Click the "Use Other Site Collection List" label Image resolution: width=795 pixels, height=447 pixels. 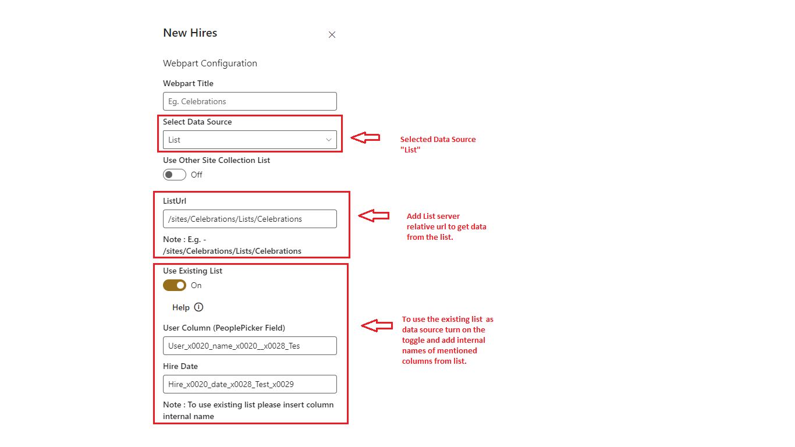217,161
